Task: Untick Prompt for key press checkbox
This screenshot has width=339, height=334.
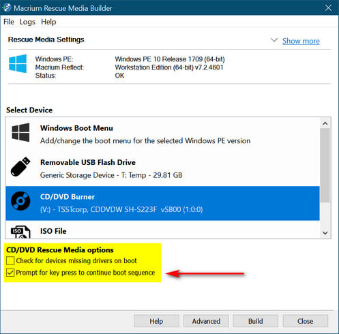Action: pos(10,273)
